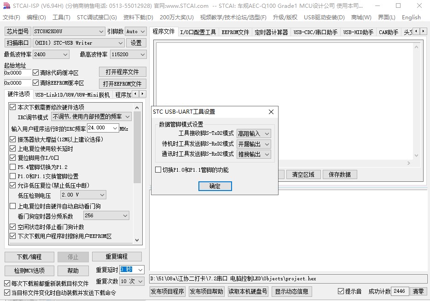Toggle 清除代码缓冲区 checkbox
The height and width of the screenshot is (301, 430).
(35, 73)
